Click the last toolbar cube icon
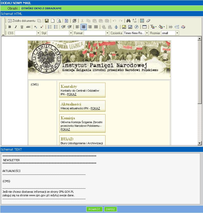This screenshot has height=213, width=203. click(x=183, y=27)
